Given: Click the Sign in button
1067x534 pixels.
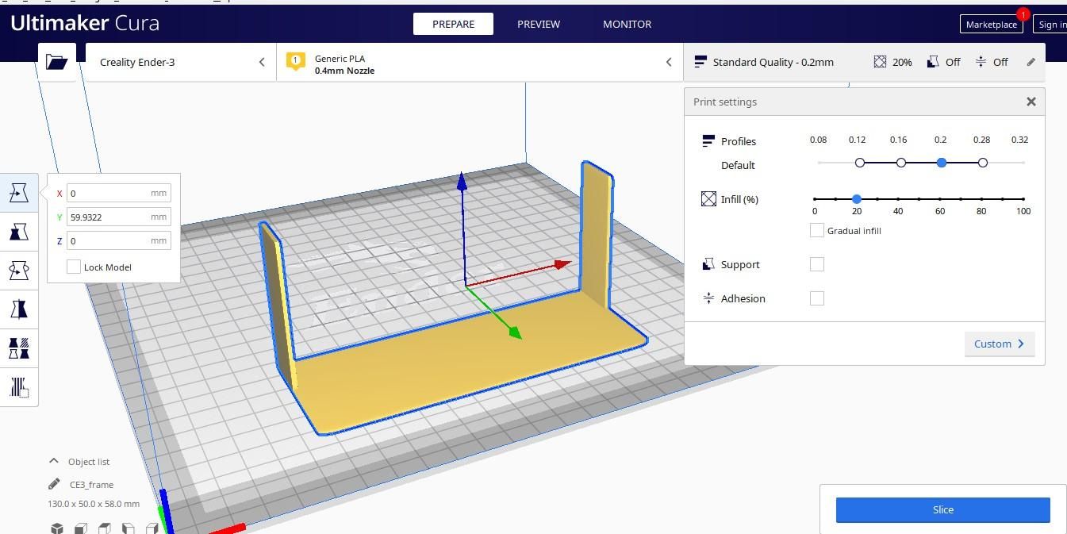Looking at the screenshot, I should coord(1052,25).
